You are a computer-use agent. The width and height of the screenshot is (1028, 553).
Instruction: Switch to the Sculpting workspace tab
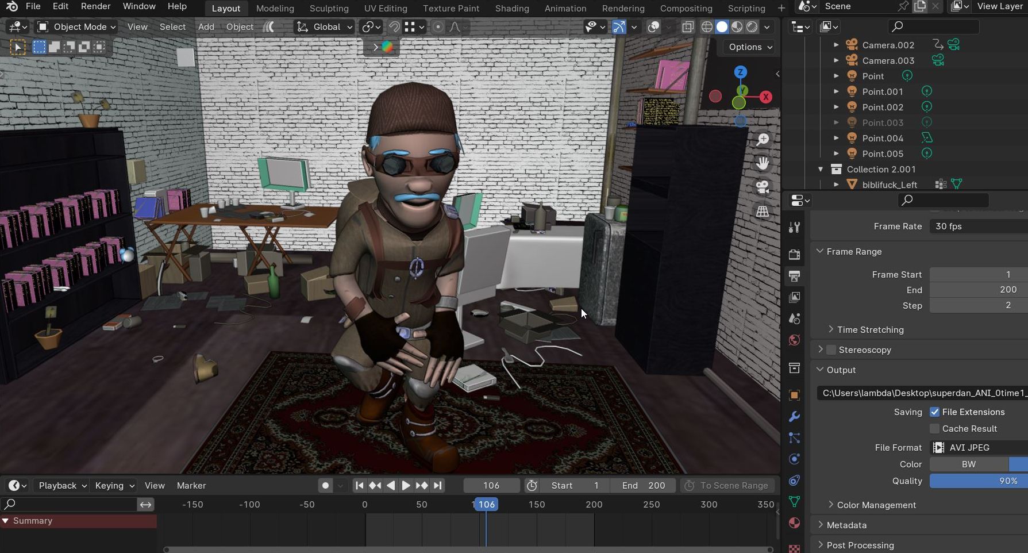coord(329,9)
